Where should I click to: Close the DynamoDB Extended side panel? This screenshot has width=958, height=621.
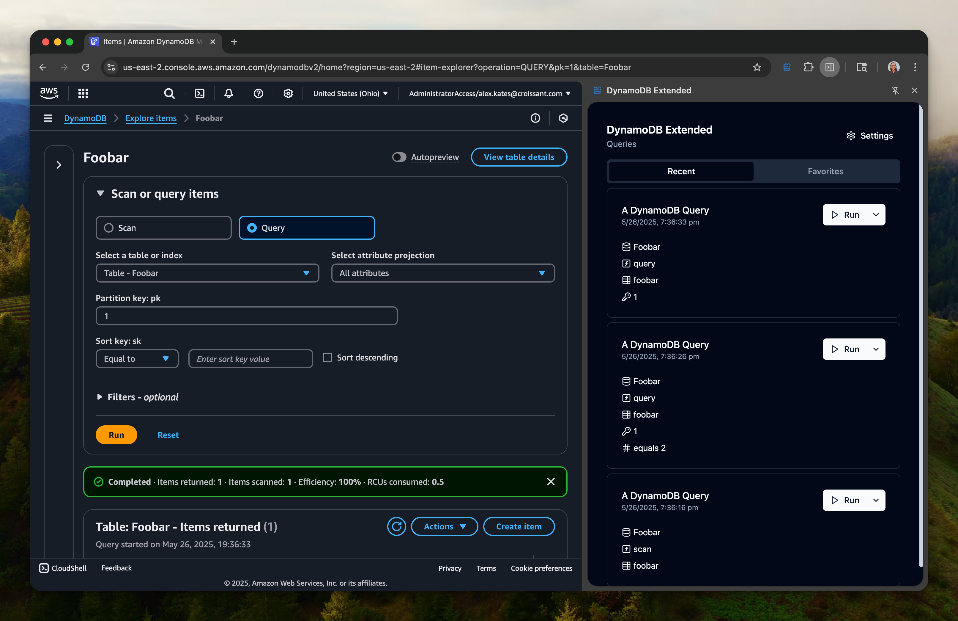[915, 91]
